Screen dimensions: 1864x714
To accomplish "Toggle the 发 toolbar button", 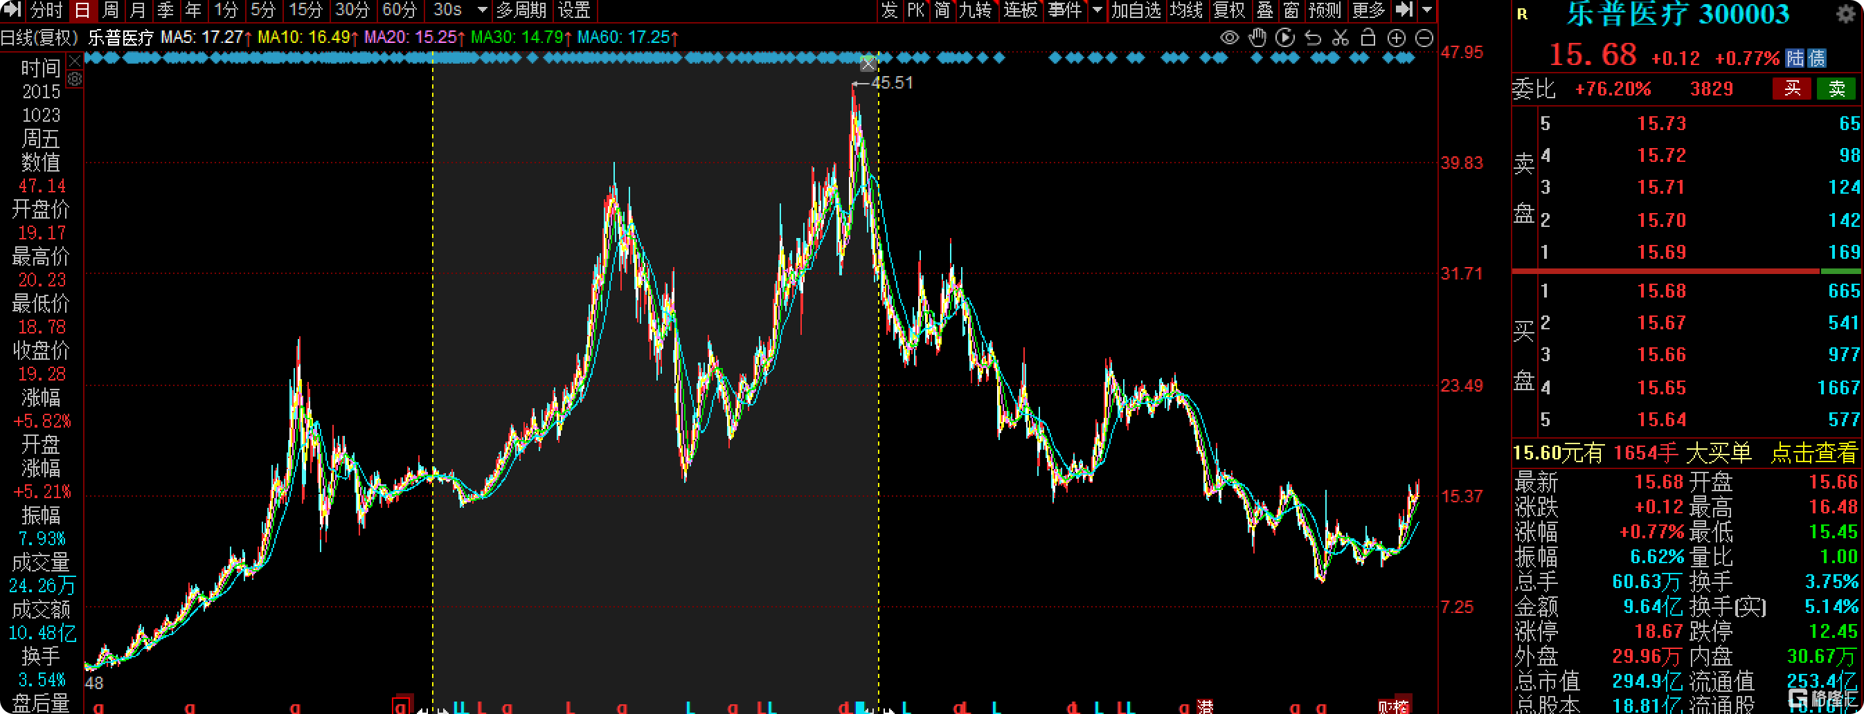I will point(889,10).
